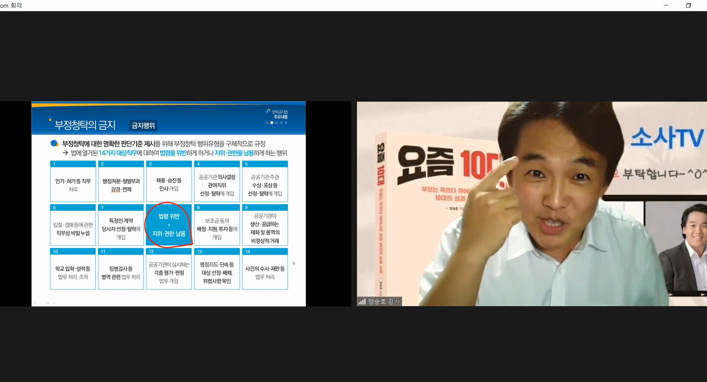The height and width of the screenshot is (382, 707).
Task: Select box 9 재화 및 용역의 비정상적 거래
Action: (265, 225)
